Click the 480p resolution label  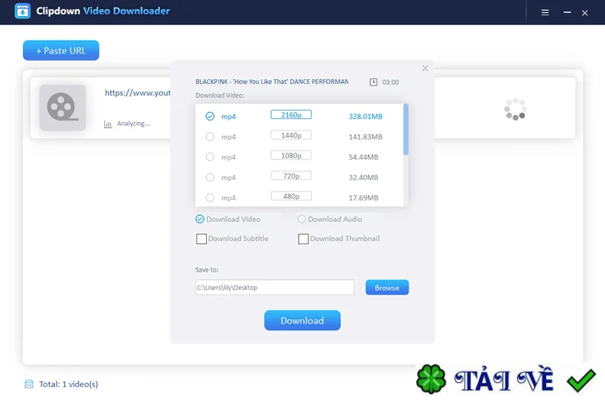click(291, 196)
